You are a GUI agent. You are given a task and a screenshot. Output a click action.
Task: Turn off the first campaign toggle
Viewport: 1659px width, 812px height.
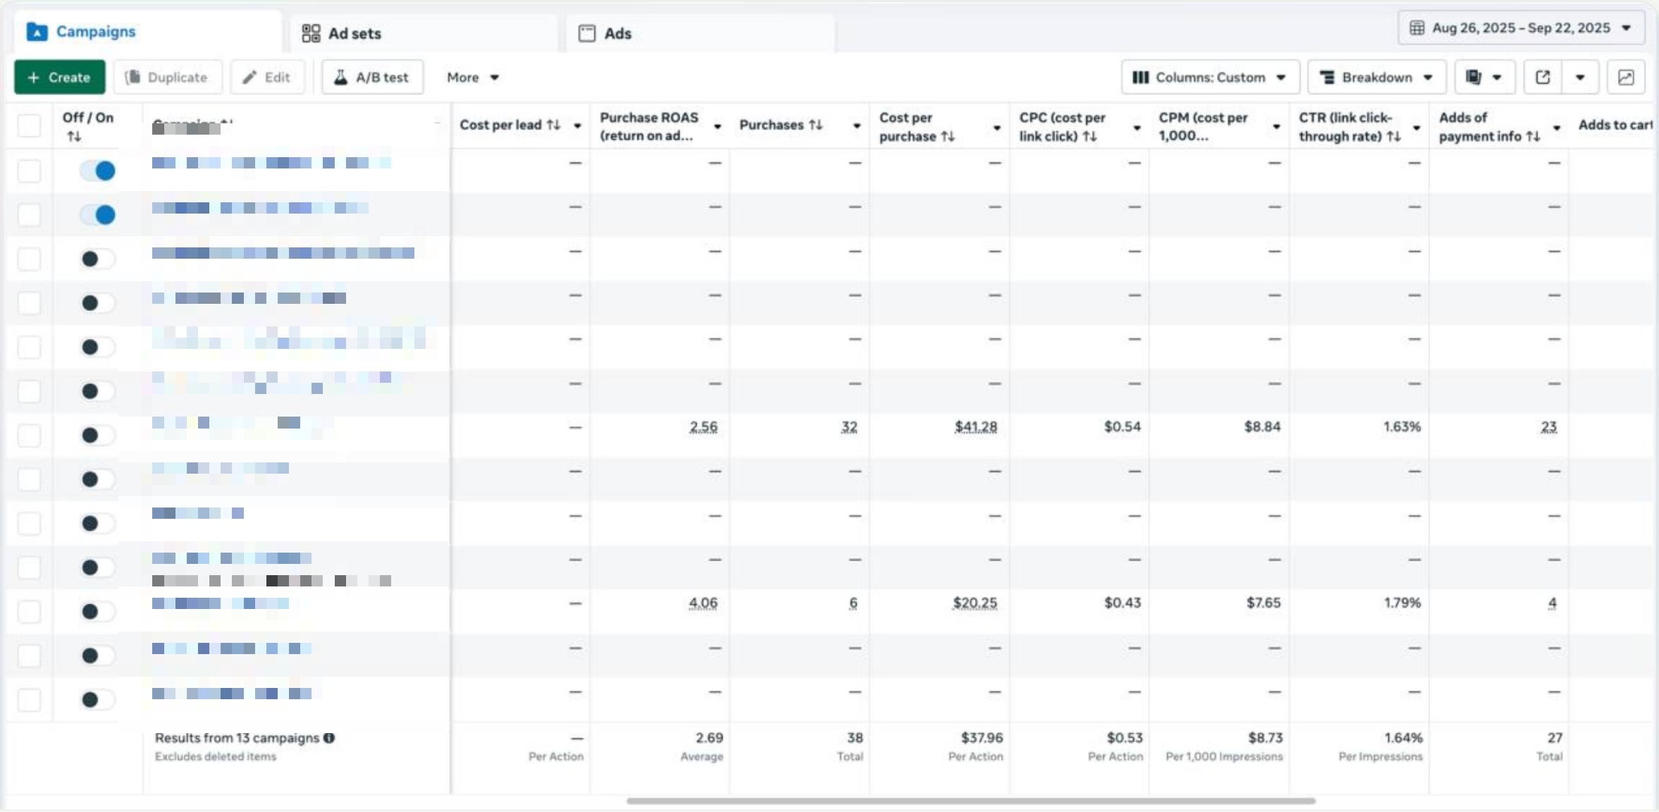click(x=97, y=171)
